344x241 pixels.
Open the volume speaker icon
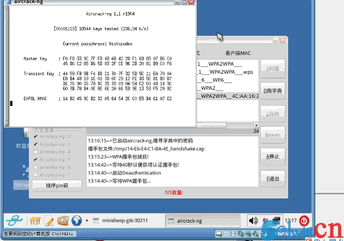coord(253,220)
